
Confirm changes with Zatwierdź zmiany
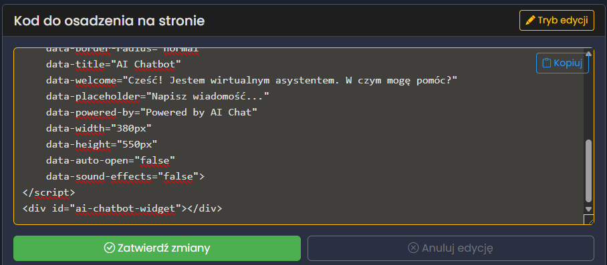(157, 248)
